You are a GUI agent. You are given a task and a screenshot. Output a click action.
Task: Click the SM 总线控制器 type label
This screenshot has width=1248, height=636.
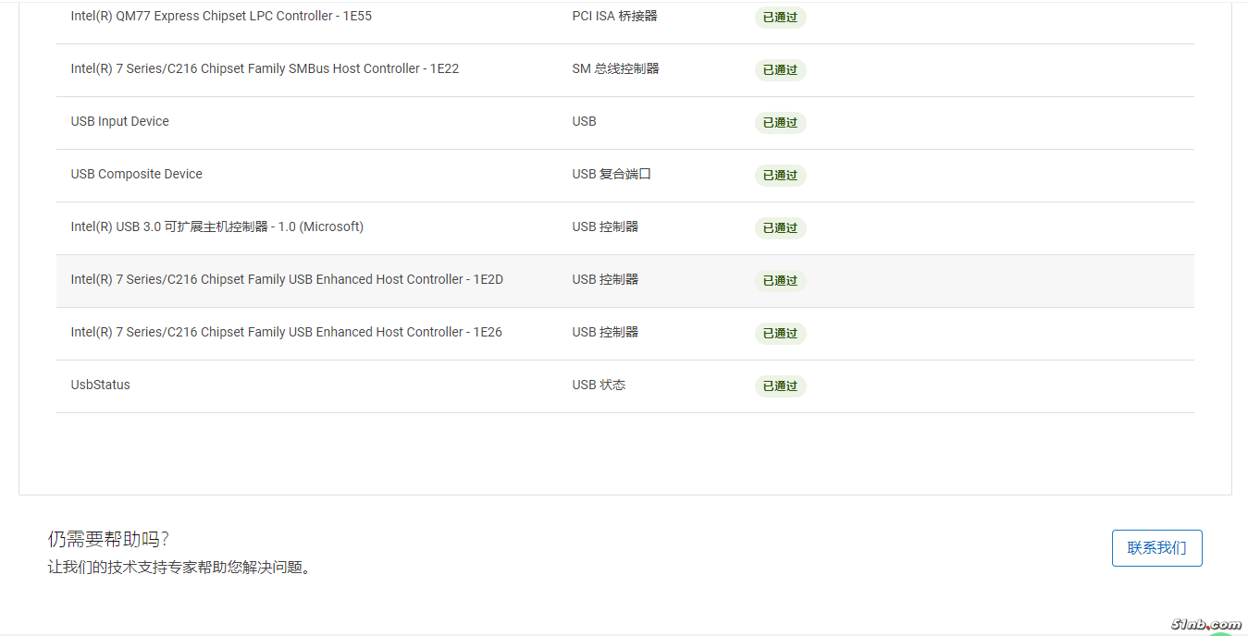[615, 69]
